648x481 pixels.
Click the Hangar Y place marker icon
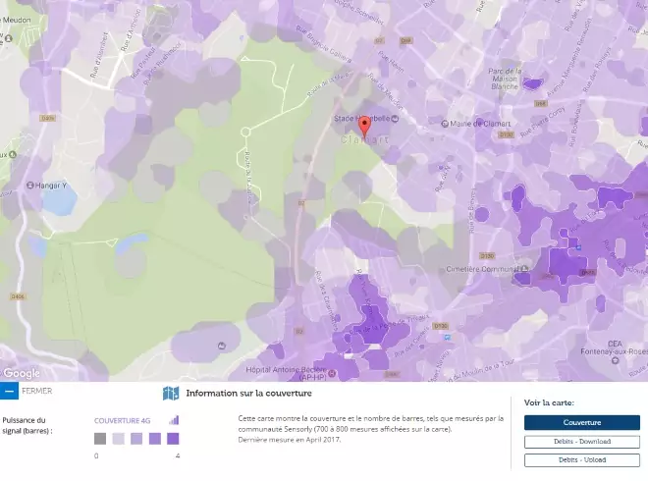(9, 185)
